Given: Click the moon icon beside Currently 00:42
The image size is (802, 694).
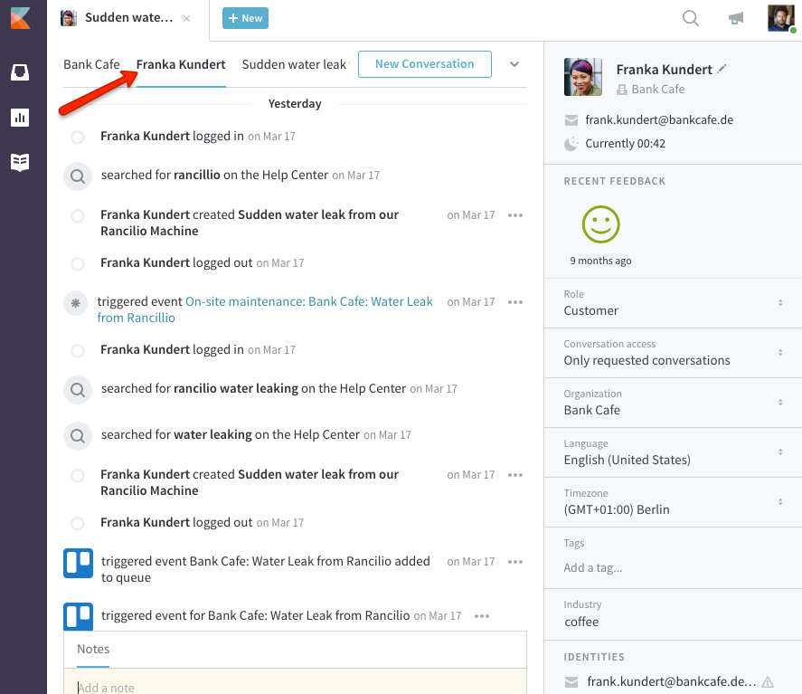Looking at the screenshot, I should (x=571, y=144).
